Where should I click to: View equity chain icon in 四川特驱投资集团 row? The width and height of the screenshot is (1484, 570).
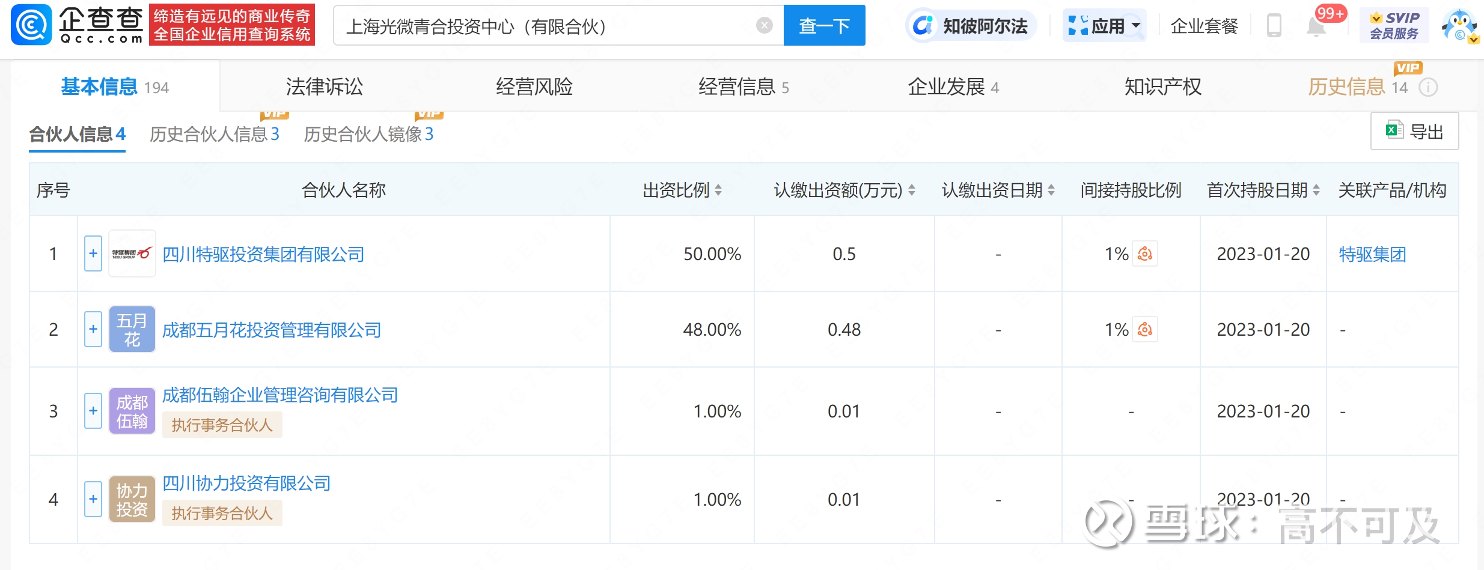pyautogui.click(x=1145, y=253)
